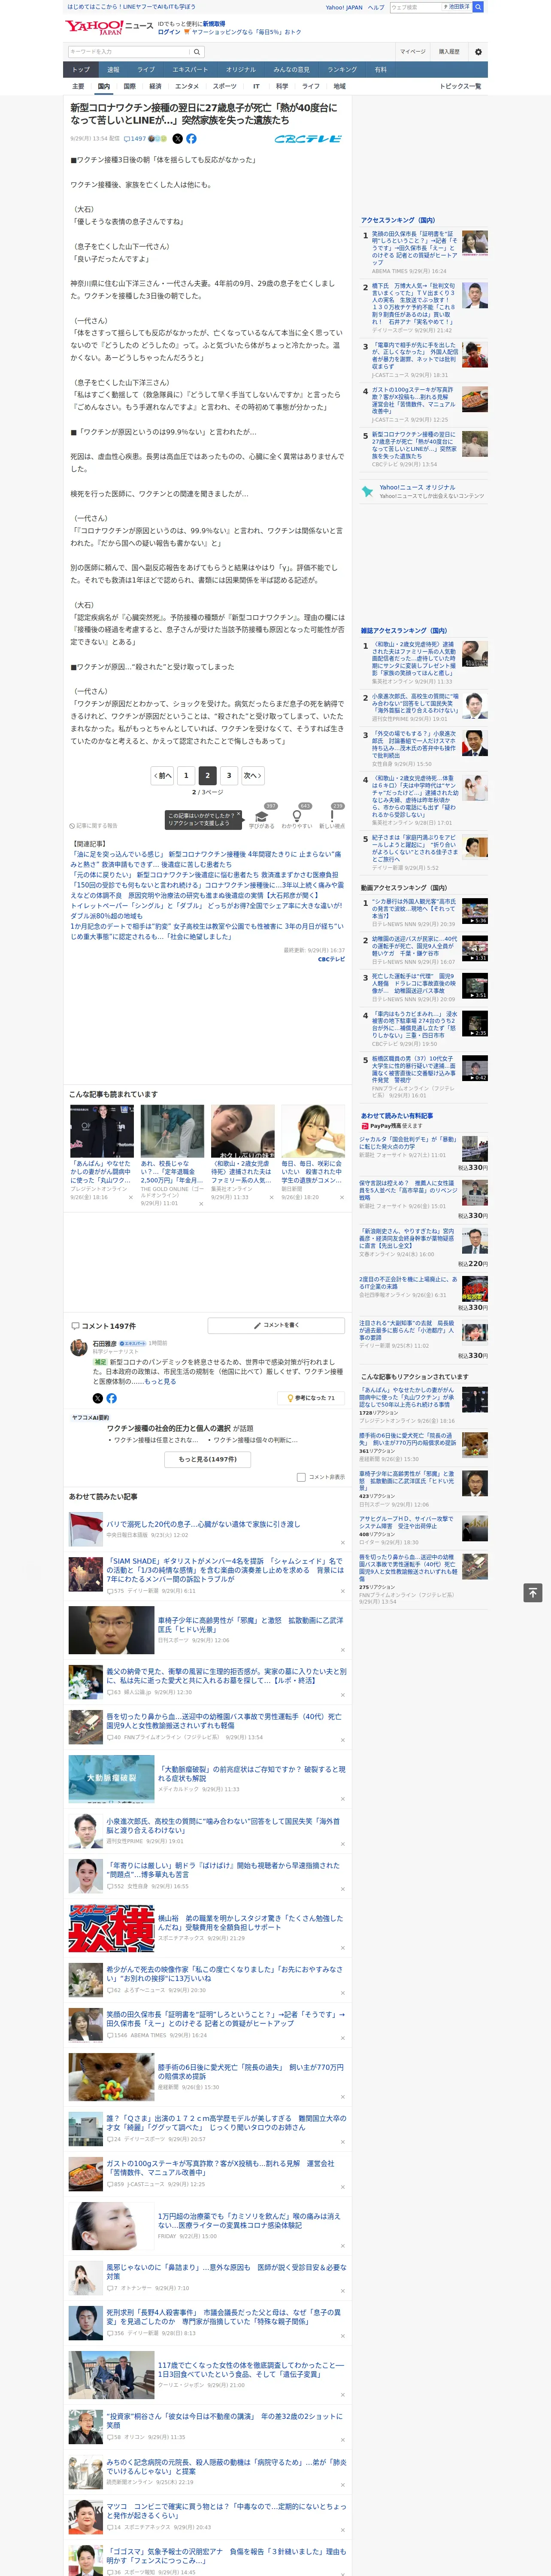This screenshot has width=551, height=2576.
Task: Open article 膝手術の6日後に愛犬死亡
Action: 250,2071
